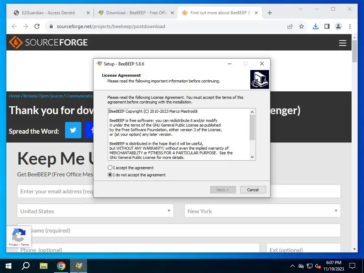Open Windows notification center
This screenshot has height=273, width=364.
[352, 266]
